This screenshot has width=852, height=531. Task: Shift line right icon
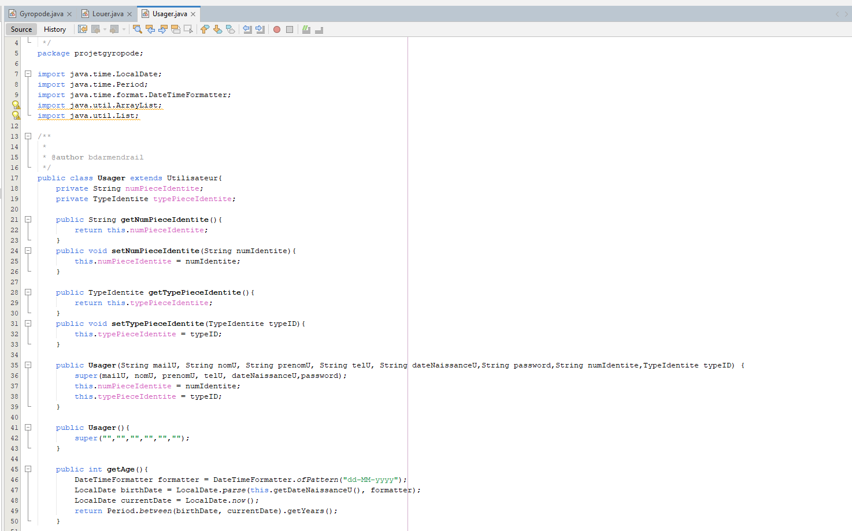(260, 29)
